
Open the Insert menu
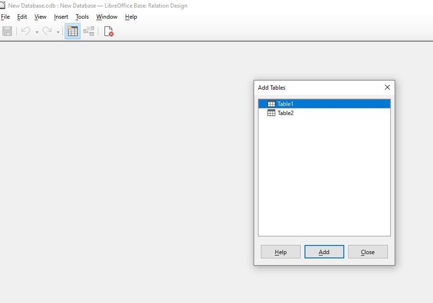(x=61, y=17)
